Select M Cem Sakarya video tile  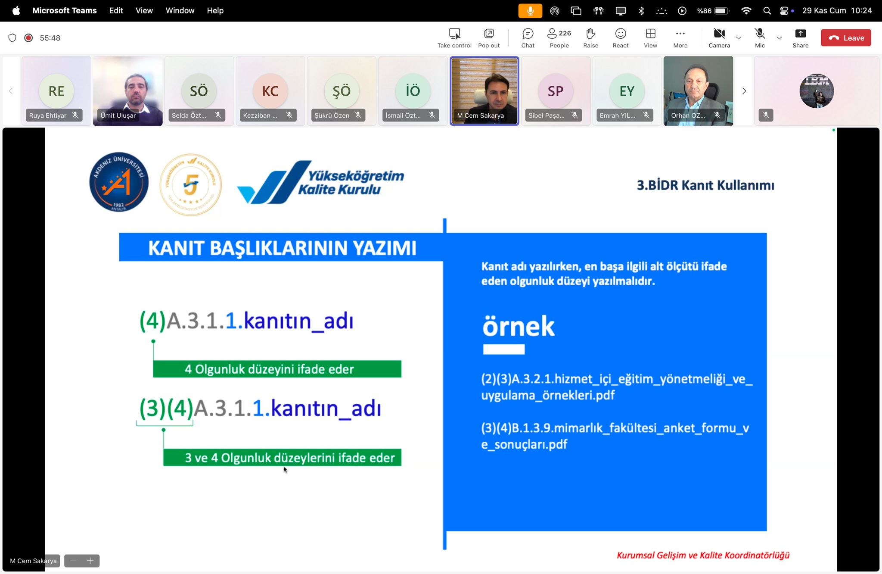pyautogui.click(x=484, y=91)
